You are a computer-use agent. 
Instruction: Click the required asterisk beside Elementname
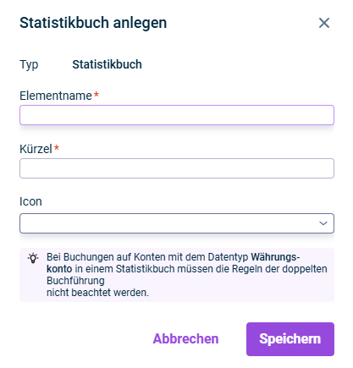tap(97, 95)
